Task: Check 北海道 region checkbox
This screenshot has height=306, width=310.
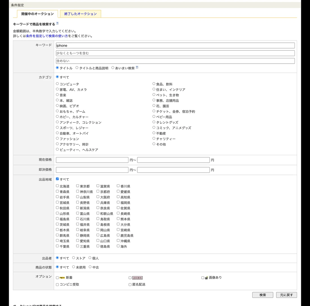Action: 57,186
